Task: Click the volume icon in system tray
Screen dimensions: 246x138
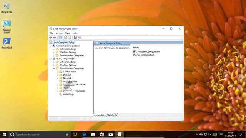Action: point(209,135)
